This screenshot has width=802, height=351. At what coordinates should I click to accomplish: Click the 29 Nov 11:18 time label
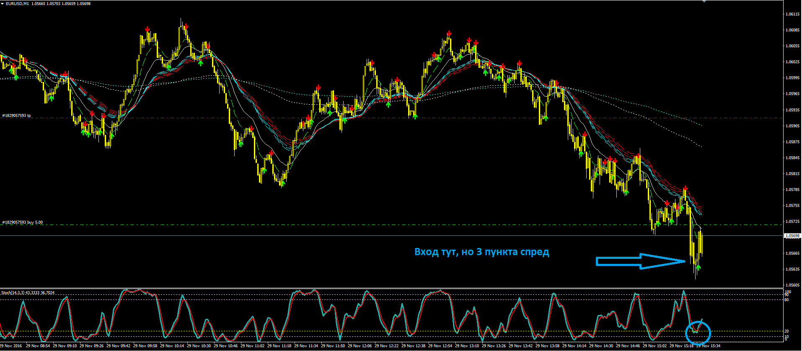point(279,346)
